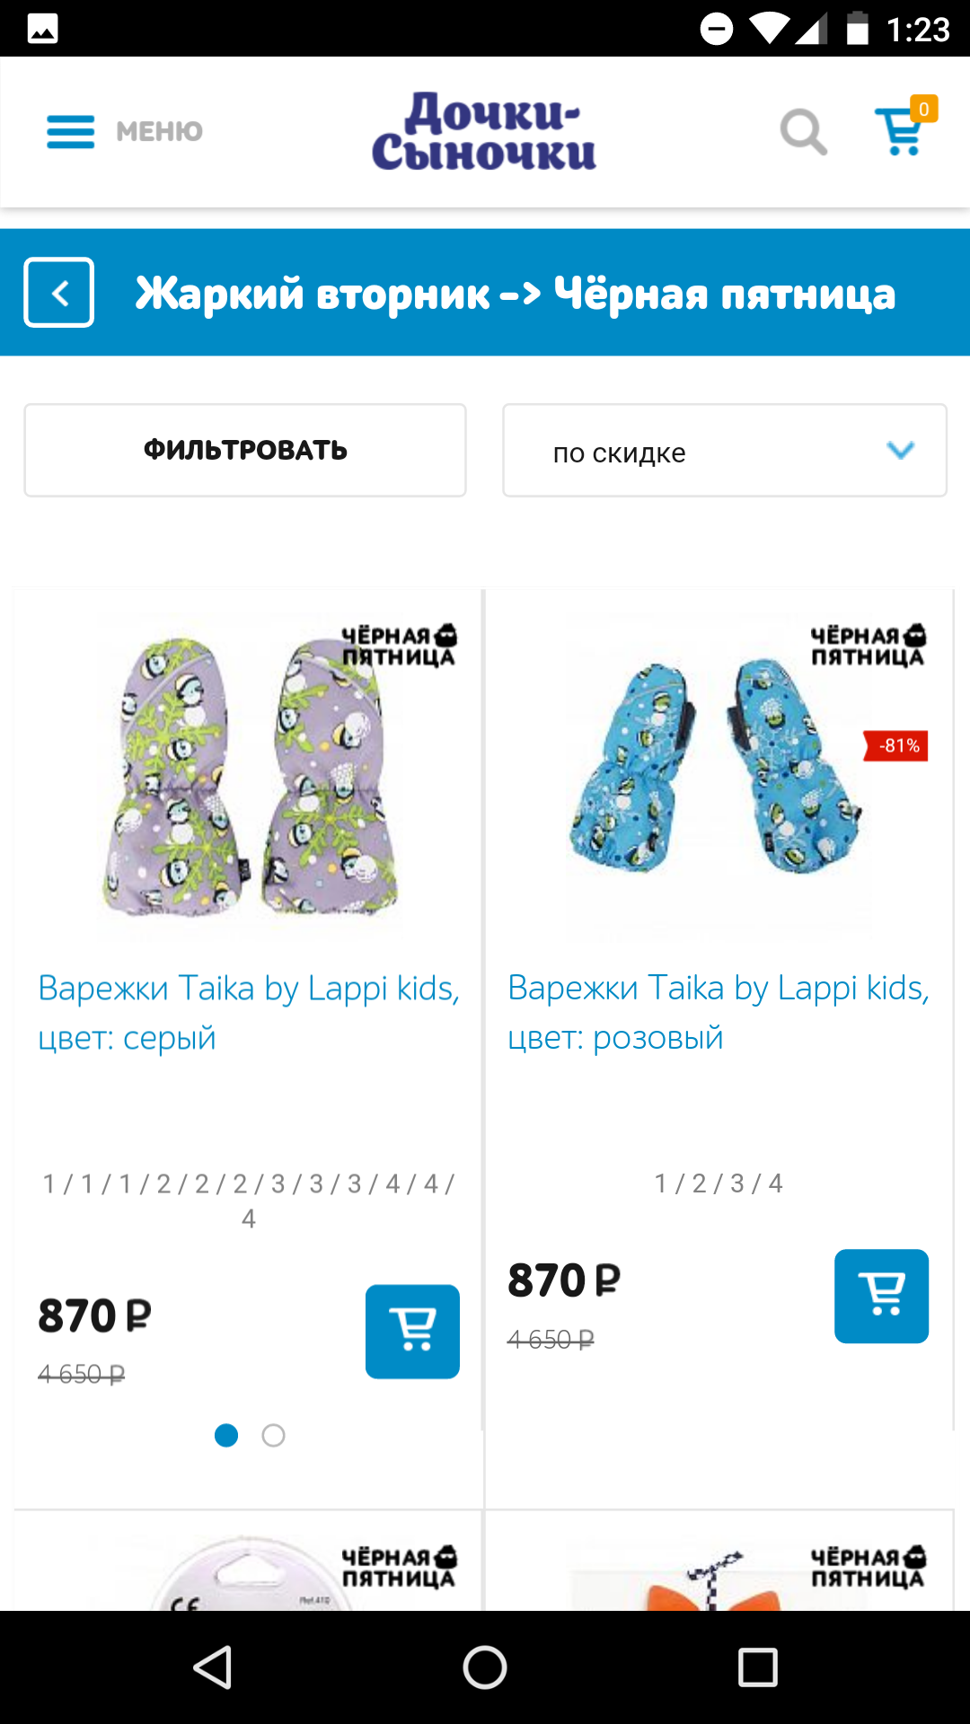Tap the back arrow button in blue banner

59,293
